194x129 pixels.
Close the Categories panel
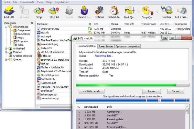(32, 23)
